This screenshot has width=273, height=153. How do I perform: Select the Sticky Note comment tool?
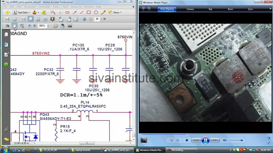click(7, 12)
